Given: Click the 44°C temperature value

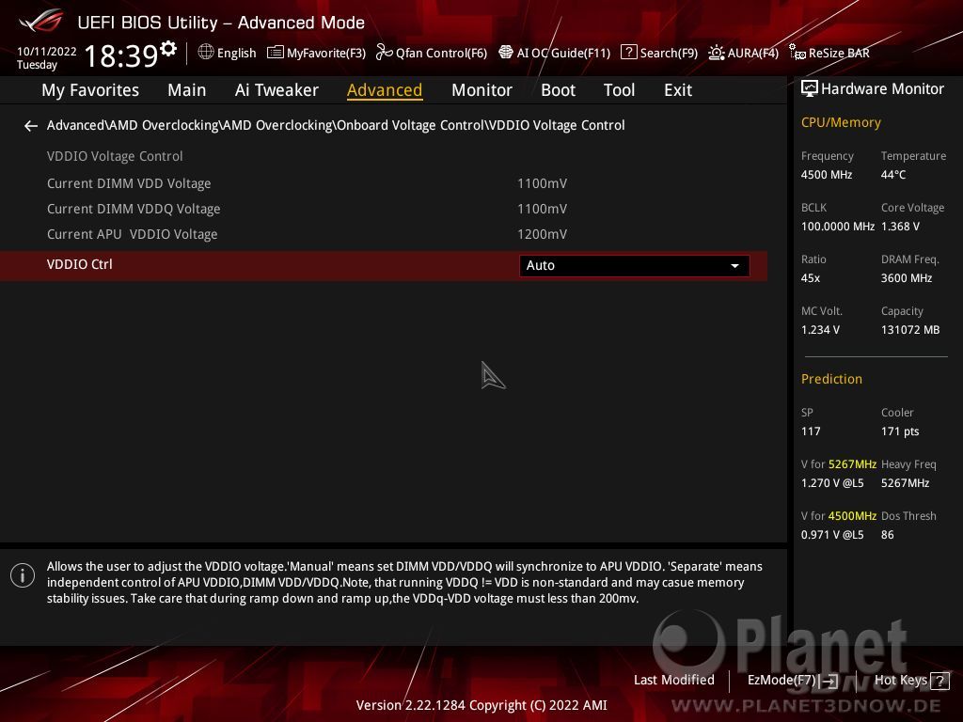Looking at the screenshot, I should click(893, 175).
